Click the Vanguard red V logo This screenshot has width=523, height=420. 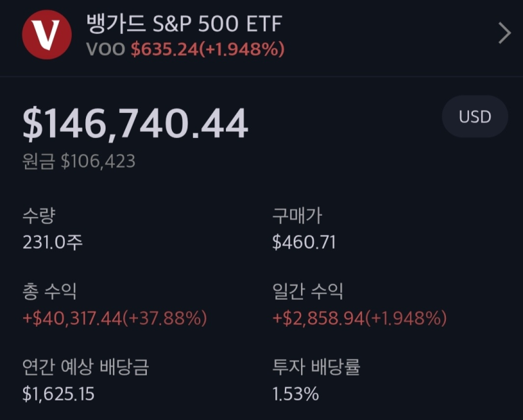[47, 34]
